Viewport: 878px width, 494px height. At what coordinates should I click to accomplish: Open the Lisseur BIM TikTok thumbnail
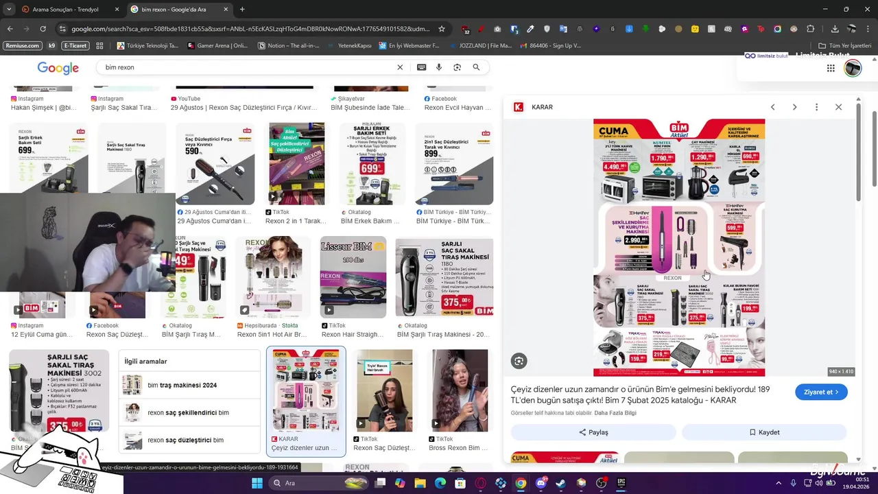(353, 278)
